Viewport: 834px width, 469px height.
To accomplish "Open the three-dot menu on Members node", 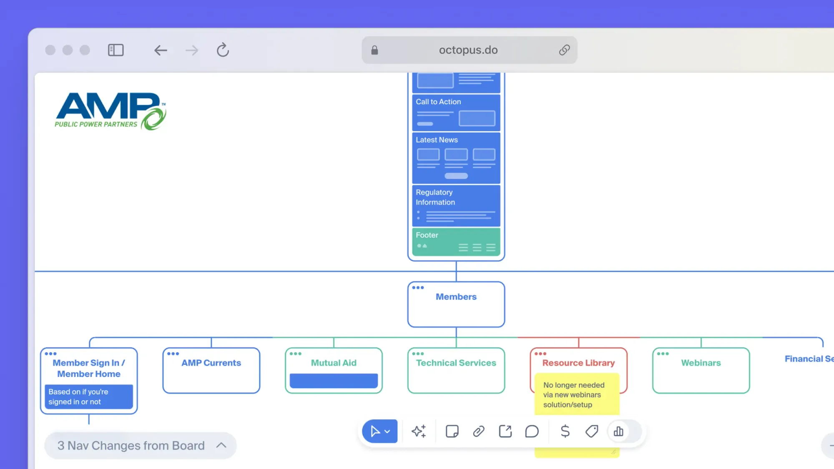I will coord(418,288).
